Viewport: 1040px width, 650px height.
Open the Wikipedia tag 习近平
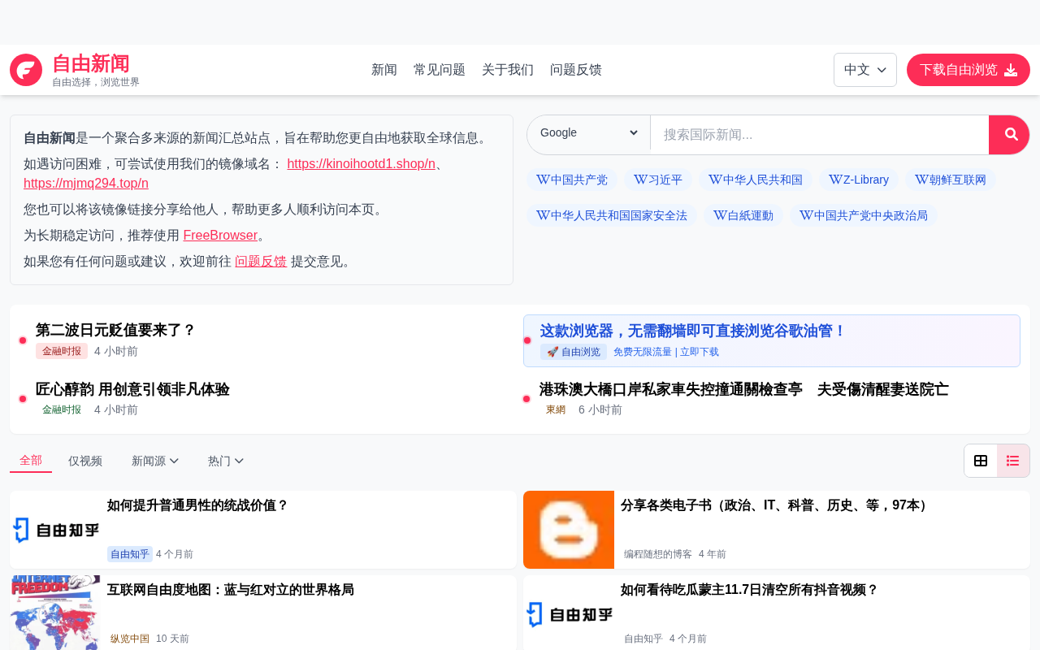click(x=658, y=180)
